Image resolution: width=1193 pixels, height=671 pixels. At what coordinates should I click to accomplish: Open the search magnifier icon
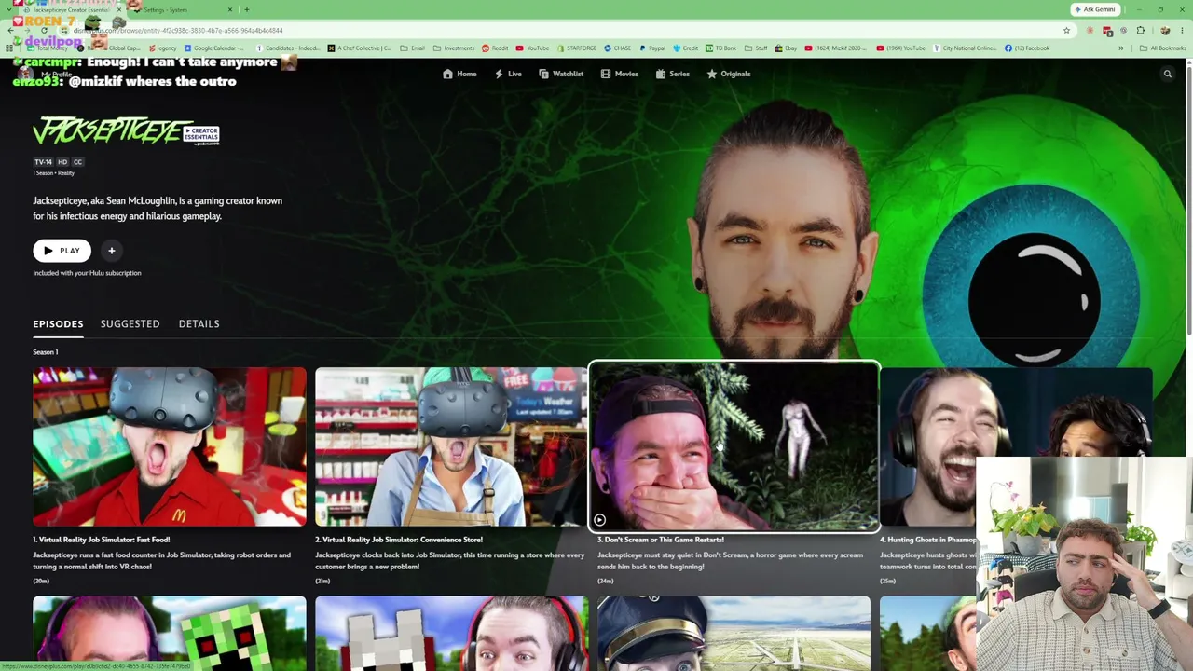[1167, 74]
